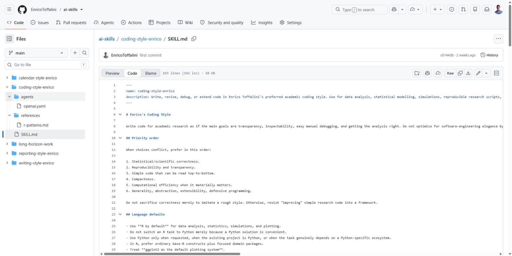Viewport: 512px width, 256px height.
Task: Click the add-to-folder icon in the file toolbar
Action: [417, 73]
